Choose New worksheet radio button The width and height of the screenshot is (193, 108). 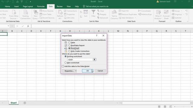tap(65, 63)
